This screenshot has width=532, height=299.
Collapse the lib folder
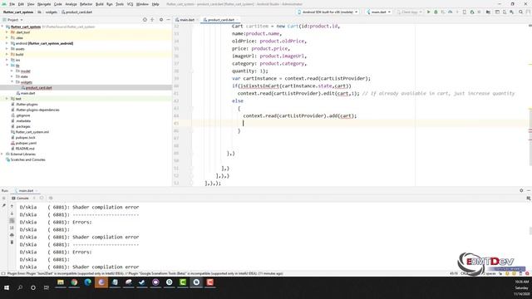point(7,66)
